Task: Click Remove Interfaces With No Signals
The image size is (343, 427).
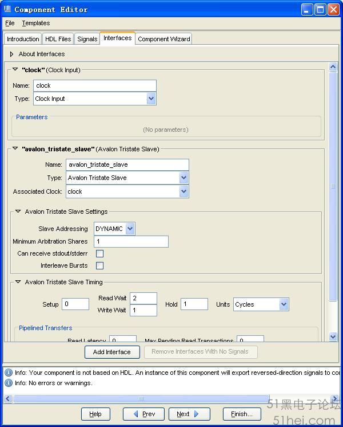Action: 201,352
